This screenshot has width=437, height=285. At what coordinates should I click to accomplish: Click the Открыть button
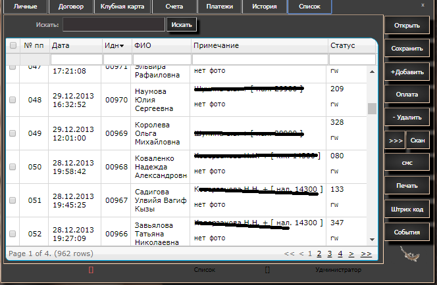[407, 26]
